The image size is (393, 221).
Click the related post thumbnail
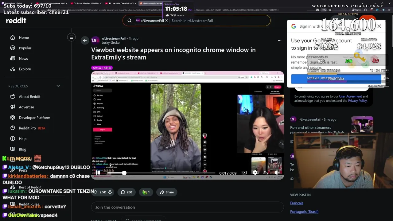[362, 124]
